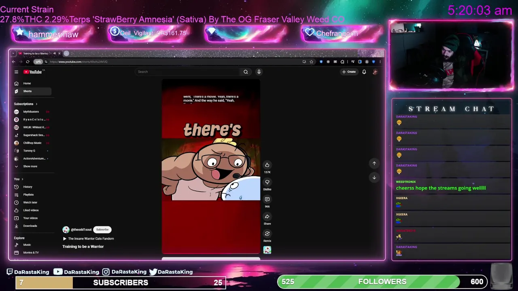Image resolution: width=518 pixels, height=291 pixels.
Task: Open Watch later list
Action: coord(32,202)
